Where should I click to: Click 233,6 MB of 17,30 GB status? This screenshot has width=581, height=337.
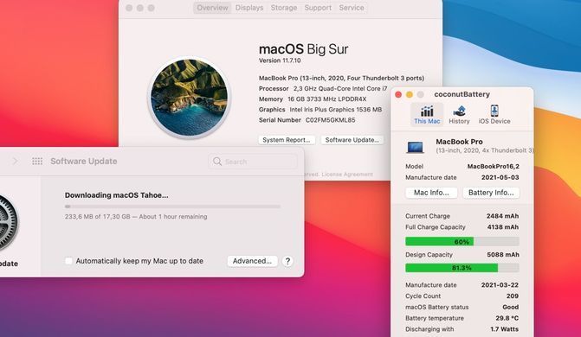click(136, 216)
